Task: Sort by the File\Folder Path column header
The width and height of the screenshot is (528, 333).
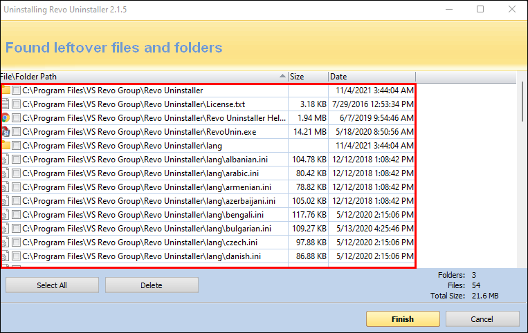Action: (x=144, y=77)
